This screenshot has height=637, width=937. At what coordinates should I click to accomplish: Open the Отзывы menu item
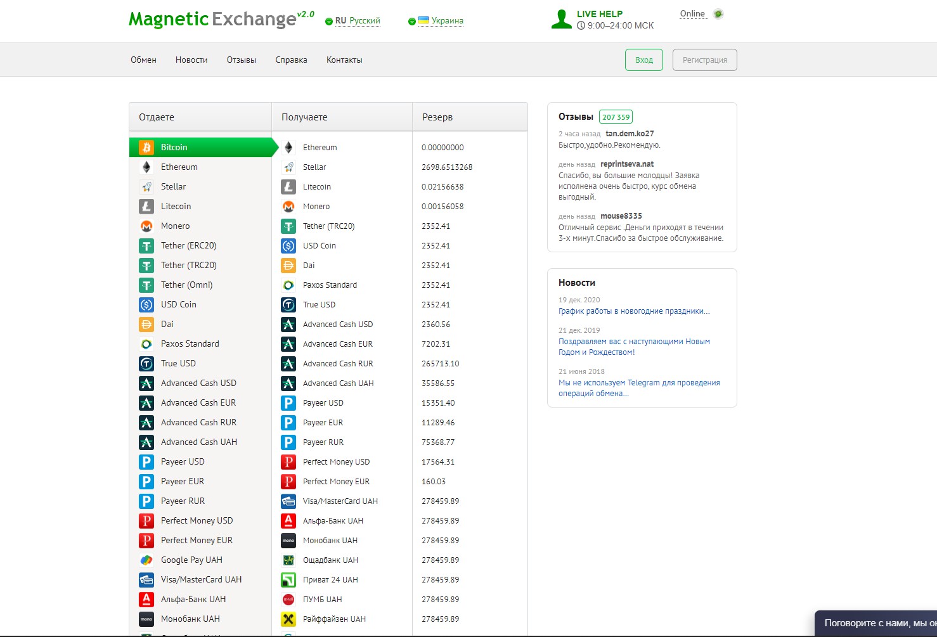242,60
